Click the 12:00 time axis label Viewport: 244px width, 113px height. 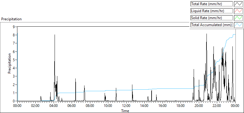tap(126, 106)
